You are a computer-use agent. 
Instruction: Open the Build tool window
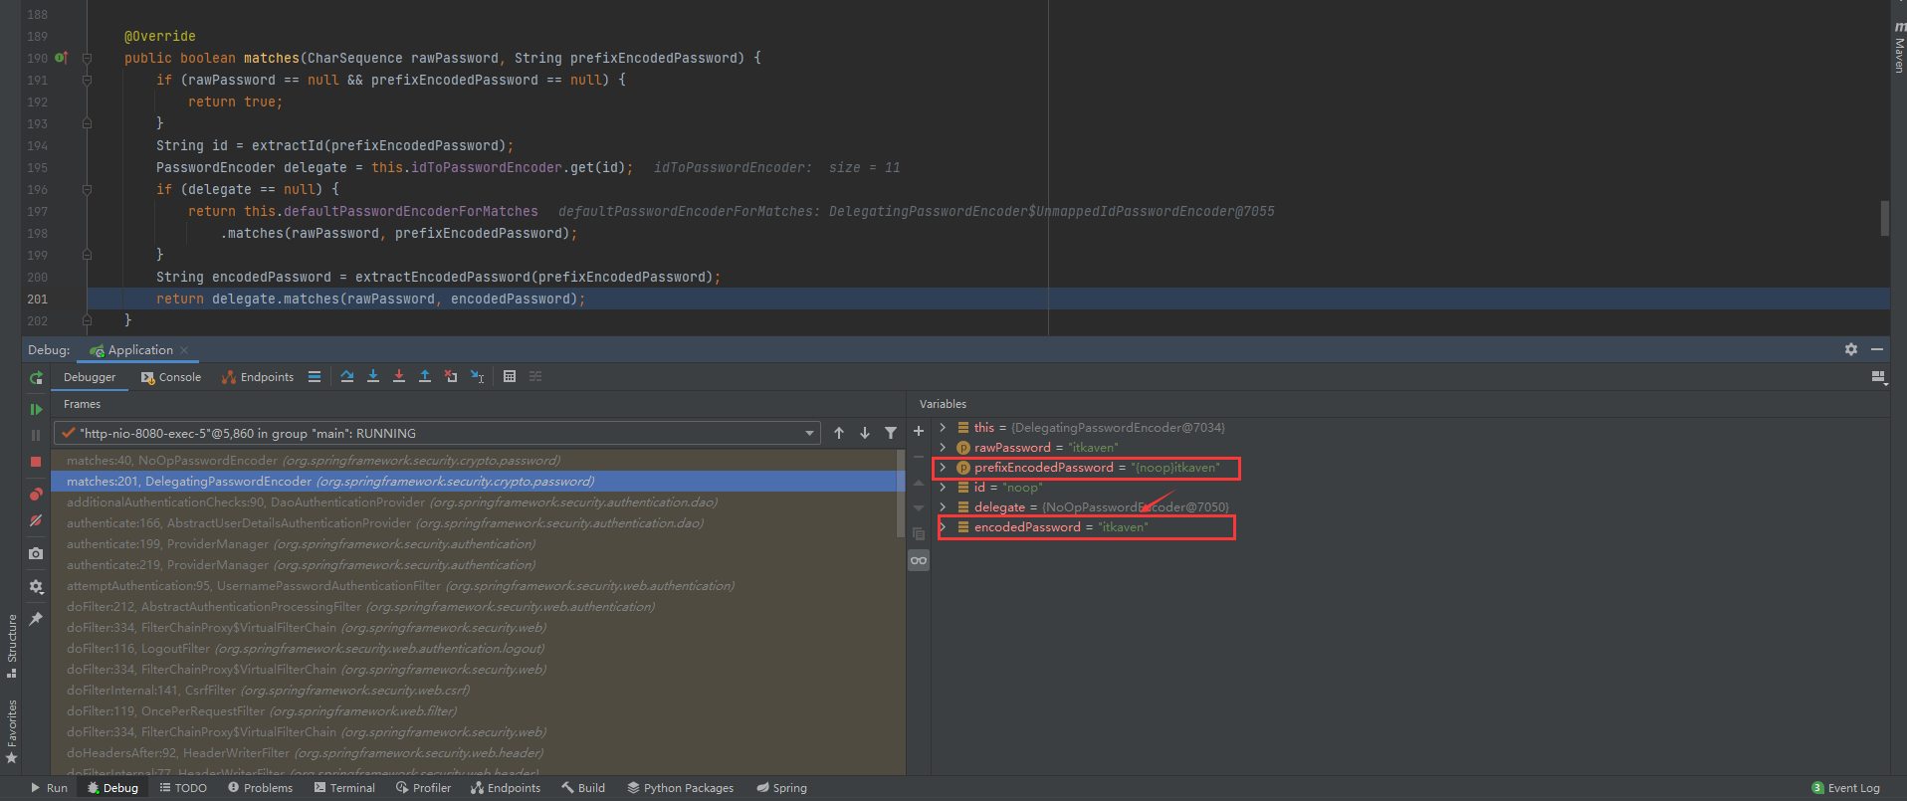coord(583,788)
